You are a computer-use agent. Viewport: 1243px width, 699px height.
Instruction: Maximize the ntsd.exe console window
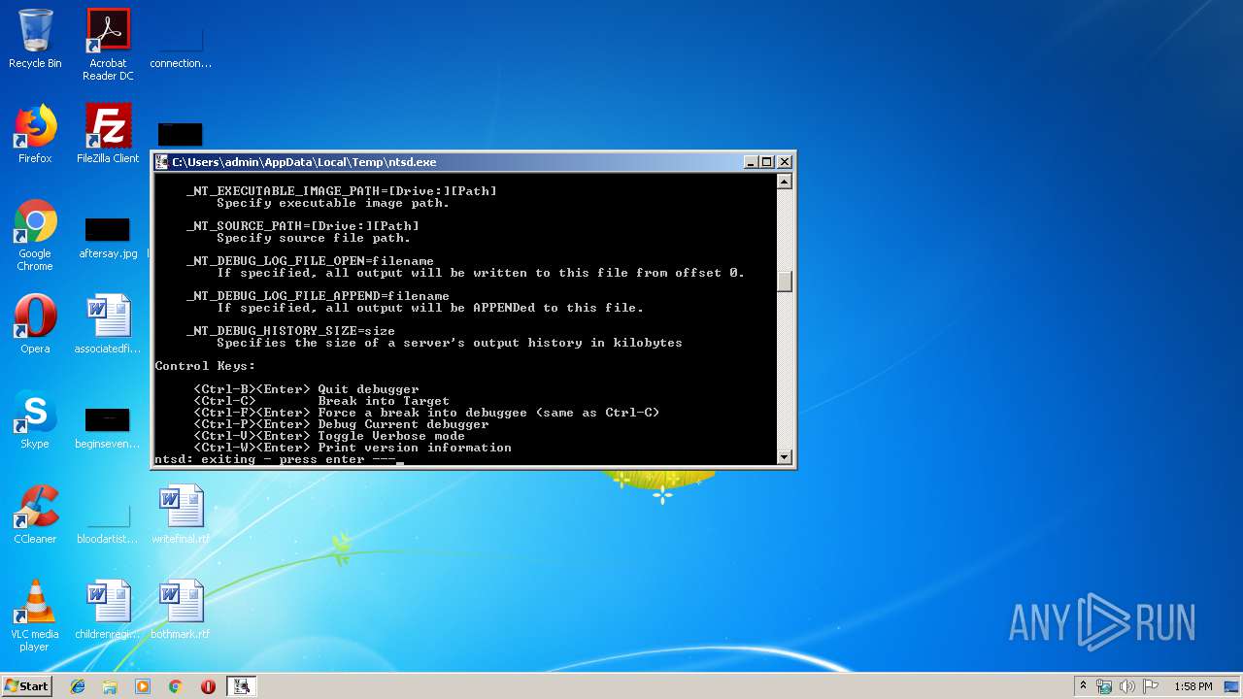767,162
